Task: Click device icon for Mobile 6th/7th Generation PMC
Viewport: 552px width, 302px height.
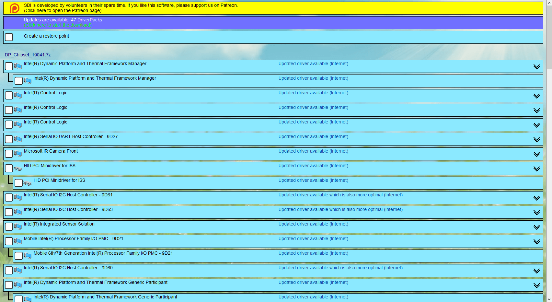Action: (x=28, y=256)
